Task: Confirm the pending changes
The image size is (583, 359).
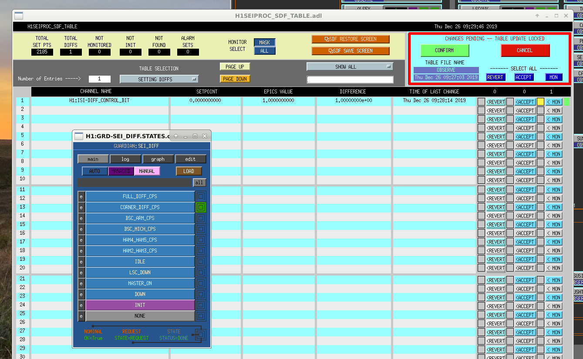Action: click(x=445, y=50)
